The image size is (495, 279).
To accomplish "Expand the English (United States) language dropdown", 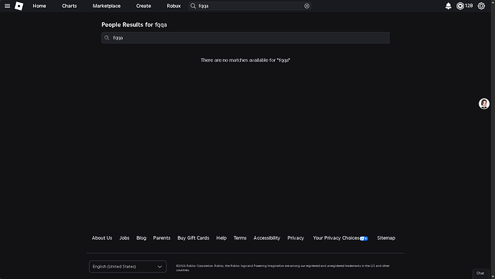I will tap(128, 267).
